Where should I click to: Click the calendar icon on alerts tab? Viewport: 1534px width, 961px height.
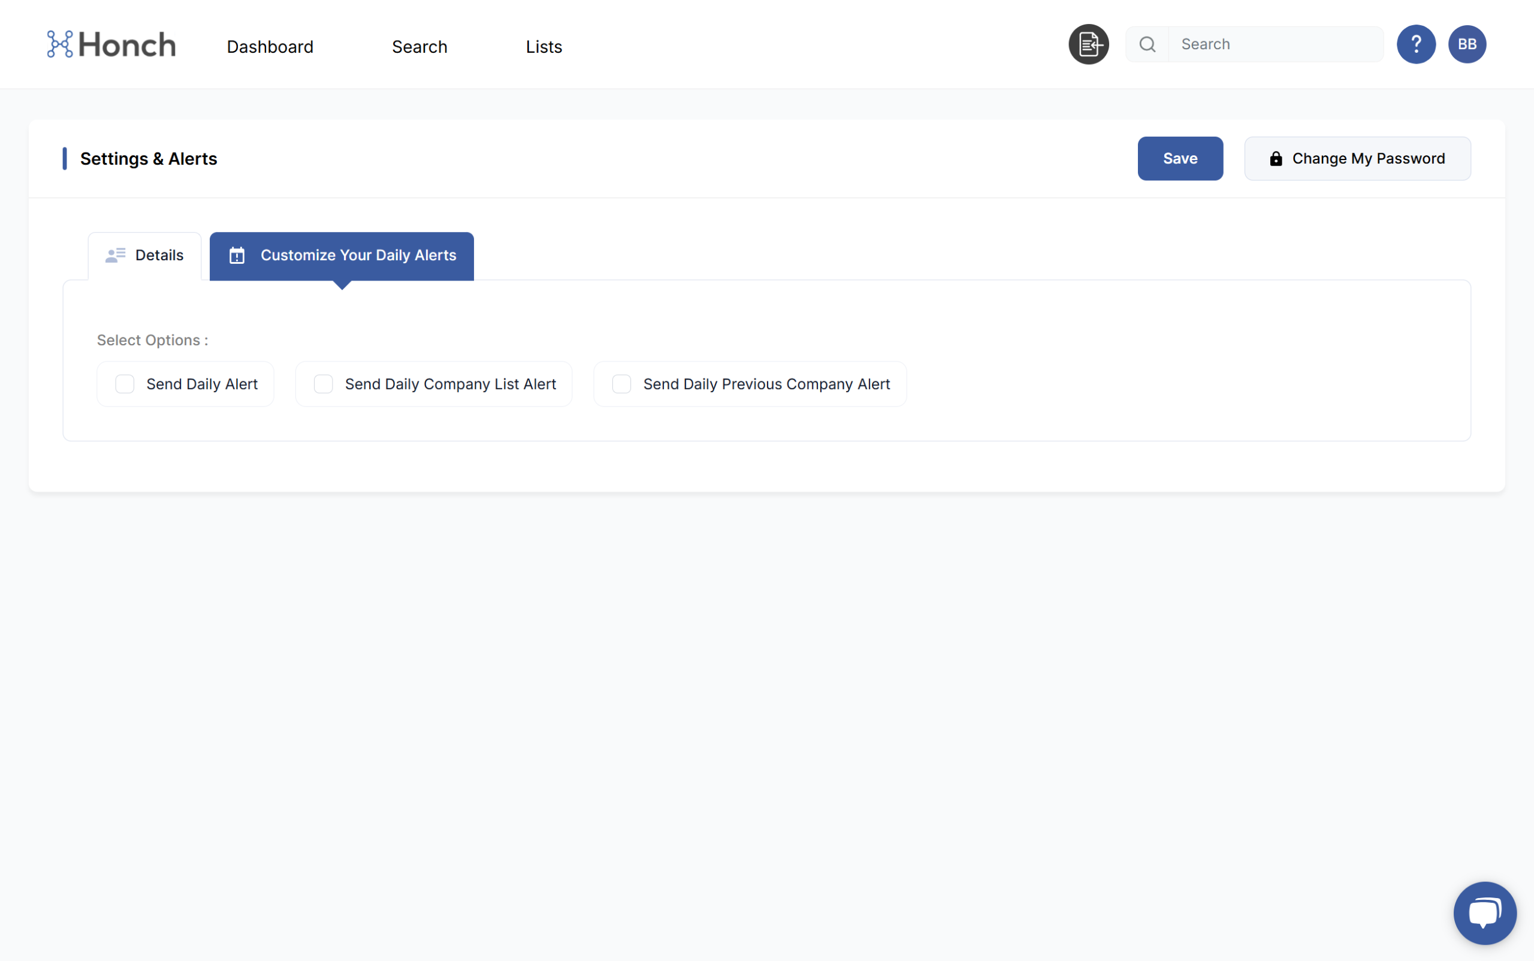(237, 255)
